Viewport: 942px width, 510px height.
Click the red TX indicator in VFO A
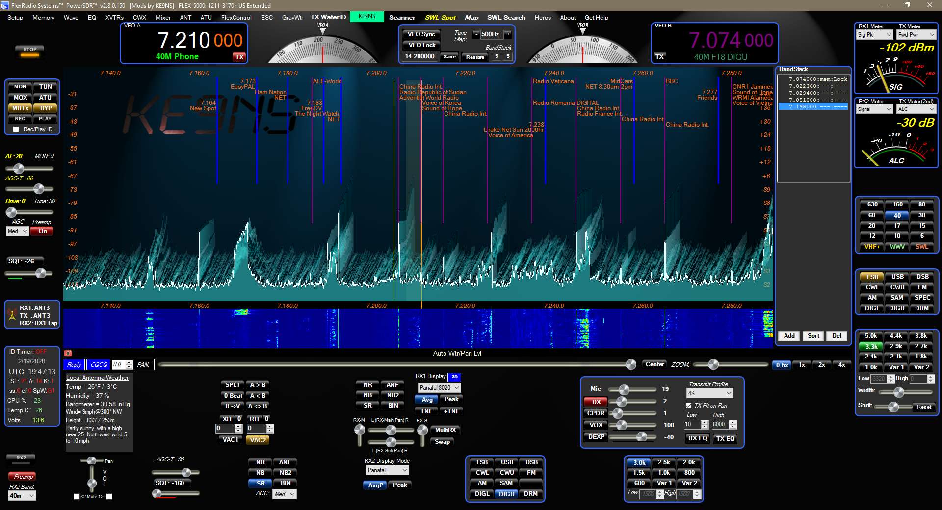[x=239, y=57]
